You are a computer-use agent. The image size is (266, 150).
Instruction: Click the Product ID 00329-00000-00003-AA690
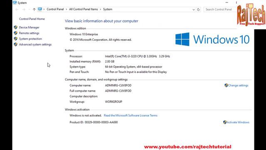pos(94,122)
